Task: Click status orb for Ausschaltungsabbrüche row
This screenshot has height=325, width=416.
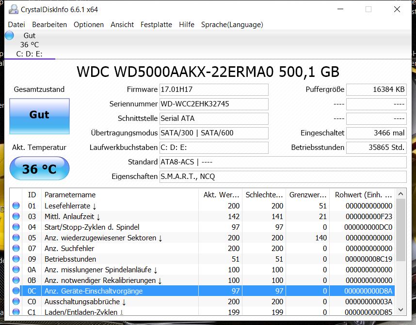Action: click(x=16, y=301)
